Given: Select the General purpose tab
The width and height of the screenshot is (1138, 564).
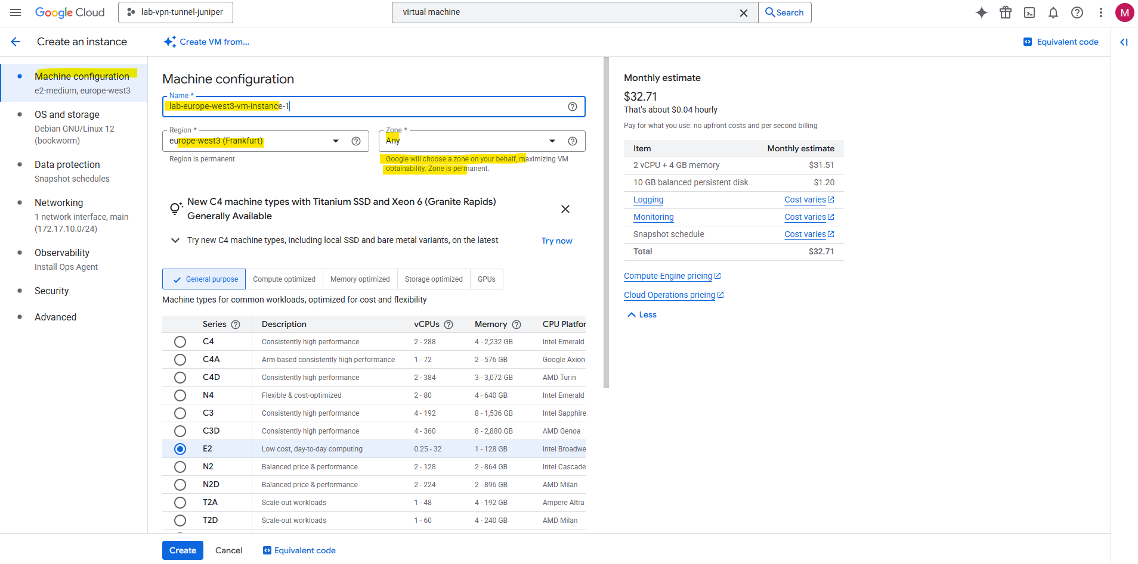Looking at the screenshot, I should pyautogui.click(x=204, y=279).
